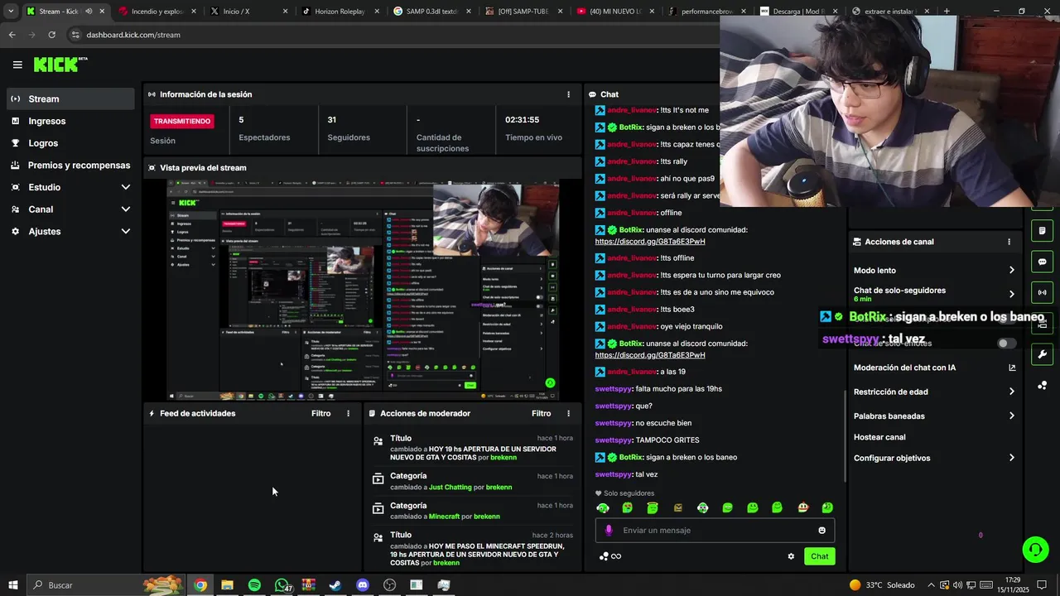
Task: Click the taskbar Buscar search box
Action: click(x=106, y=585)
